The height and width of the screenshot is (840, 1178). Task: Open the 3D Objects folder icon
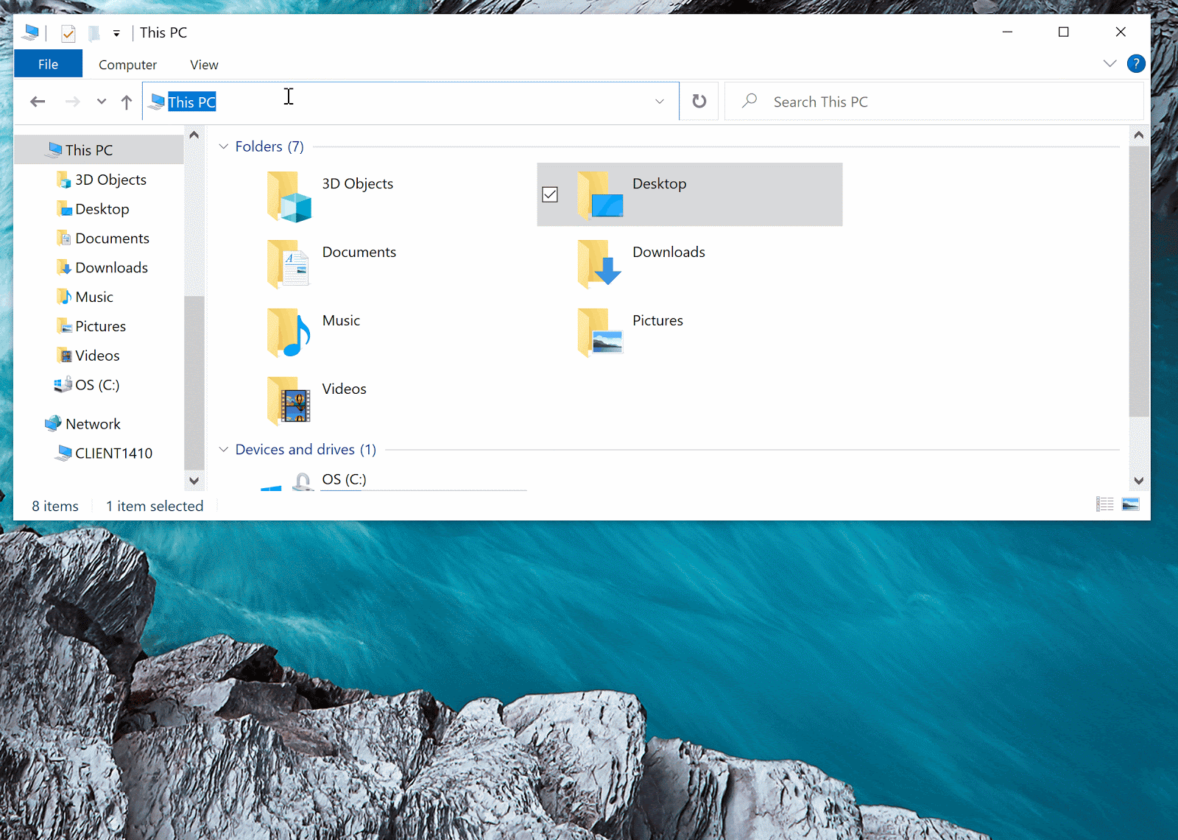[289, 197]
